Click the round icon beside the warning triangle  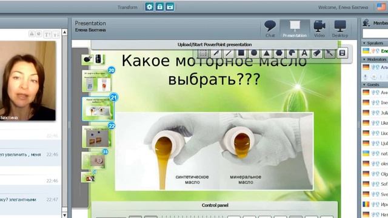click(x=39, y=34)
